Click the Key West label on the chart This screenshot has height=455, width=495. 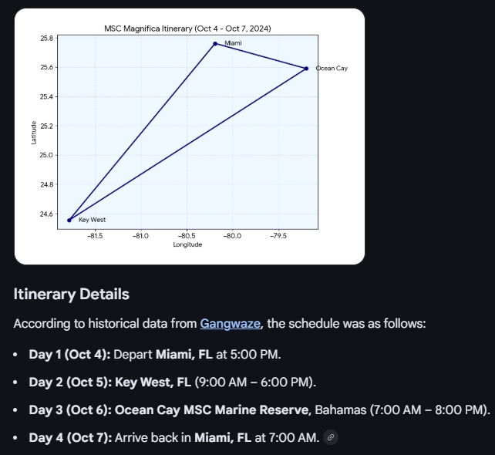[x=92, y=220]
